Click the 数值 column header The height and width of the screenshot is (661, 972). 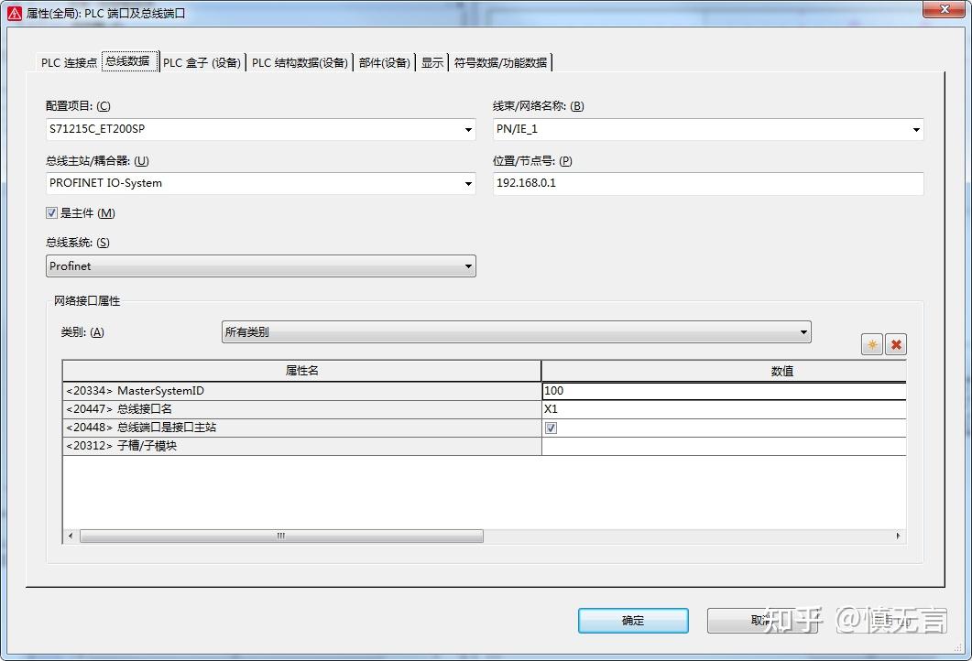(x=724, y=371)
